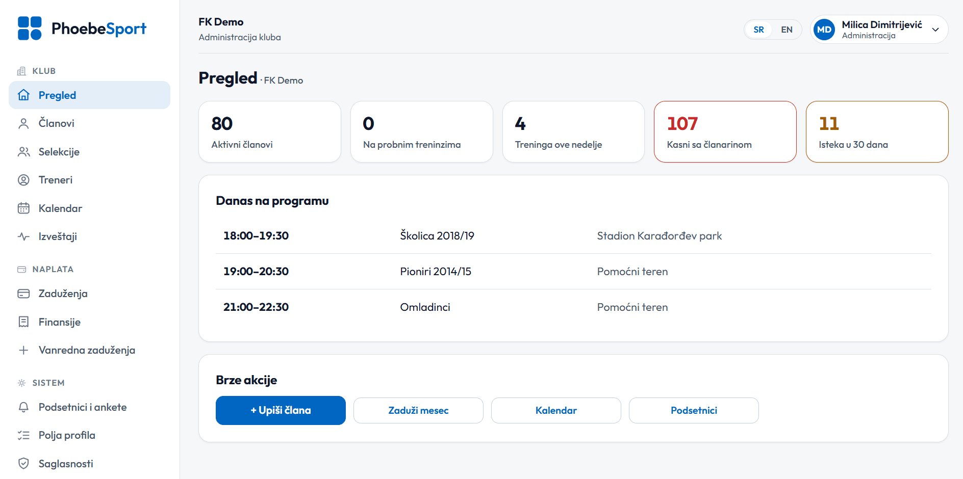Open Podsetnici i ankete page
The width and height of the screenshot is (963, 479).
pyautogui.click(x=89, y=407)
